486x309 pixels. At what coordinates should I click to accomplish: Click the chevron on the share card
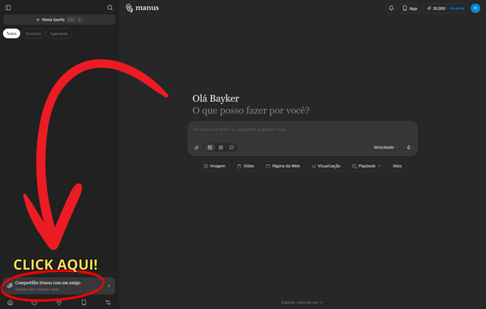pyautogui.click(x=109, y=286)
